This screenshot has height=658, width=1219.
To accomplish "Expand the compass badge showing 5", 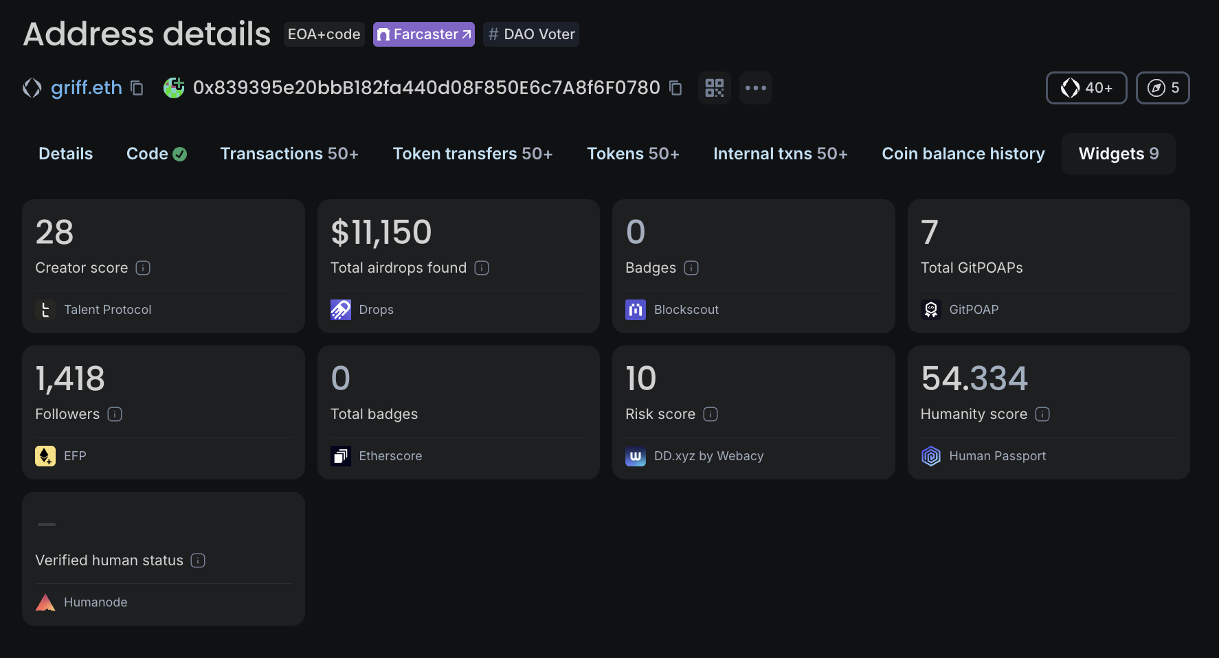I will coord(1163,88).
